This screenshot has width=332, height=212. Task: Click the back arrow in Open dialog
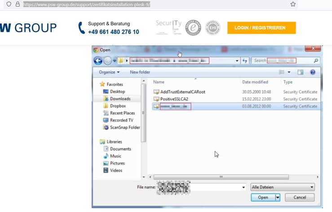pyautogui.click(x=98, y=60)
